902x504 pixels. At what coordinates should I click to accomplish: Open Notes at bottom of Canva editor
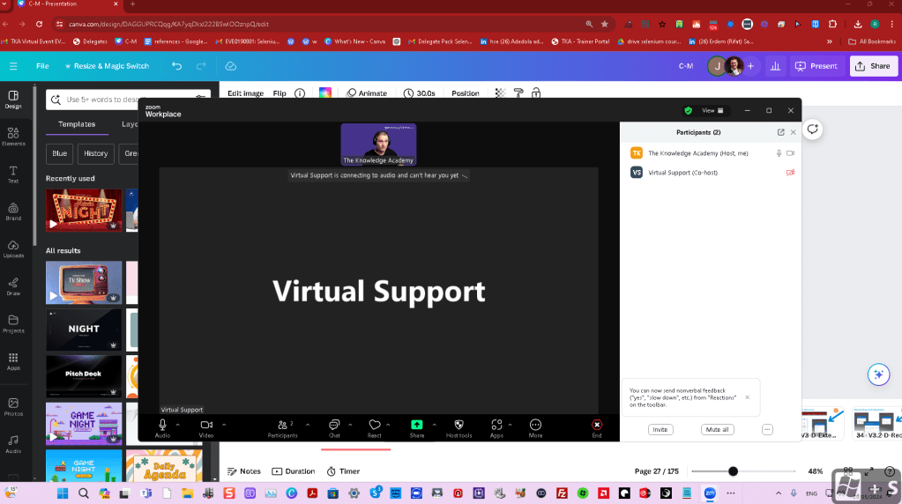(x=244, y=471)
